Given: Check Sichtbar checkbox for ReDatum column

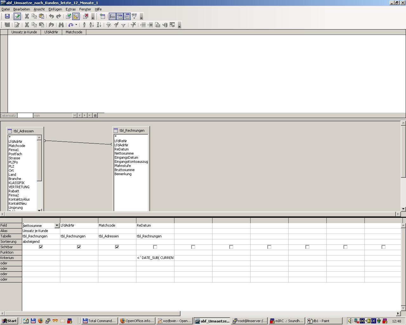Looking at the screenshot, I should click(155, 247).
